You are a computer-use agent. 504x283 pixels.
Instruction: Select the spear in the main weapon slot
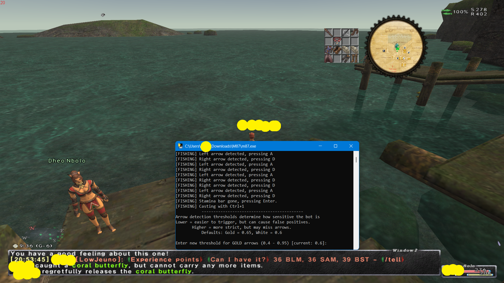[x=328, y=33]
